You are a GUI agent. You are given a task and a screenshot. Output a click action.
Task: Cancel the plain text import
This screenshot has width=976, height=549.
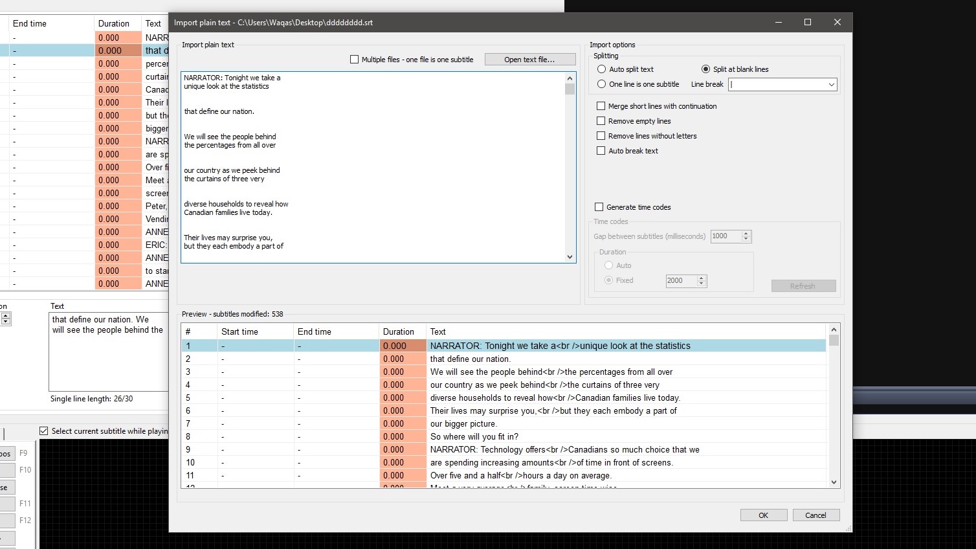point(815,515)
